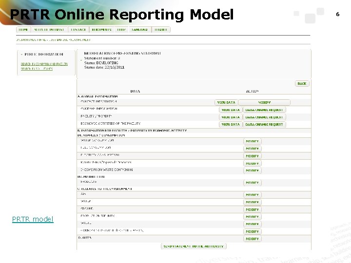Click the Back button

[x=302, y=83]
